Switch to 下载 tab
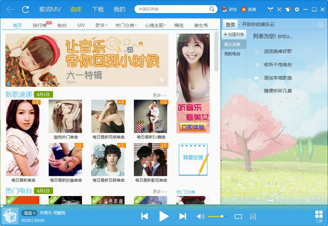Viewport: 328px width, 226px height. point(98,9)
